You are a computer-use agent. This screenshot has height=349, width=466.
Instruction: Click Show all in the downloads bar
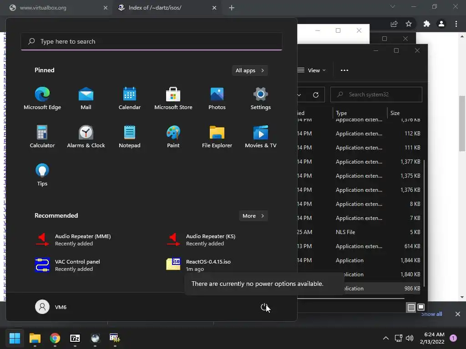coord(431,314)
